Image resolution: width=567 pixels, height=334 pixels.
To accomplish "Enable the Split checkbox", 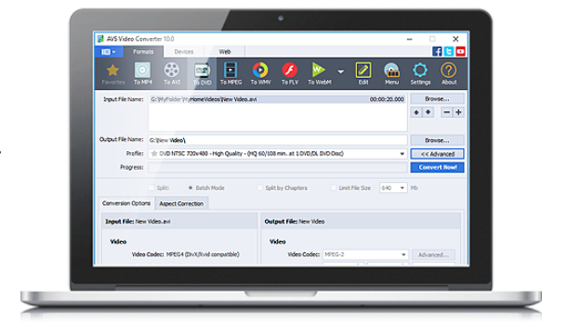I will pos(152,187).
